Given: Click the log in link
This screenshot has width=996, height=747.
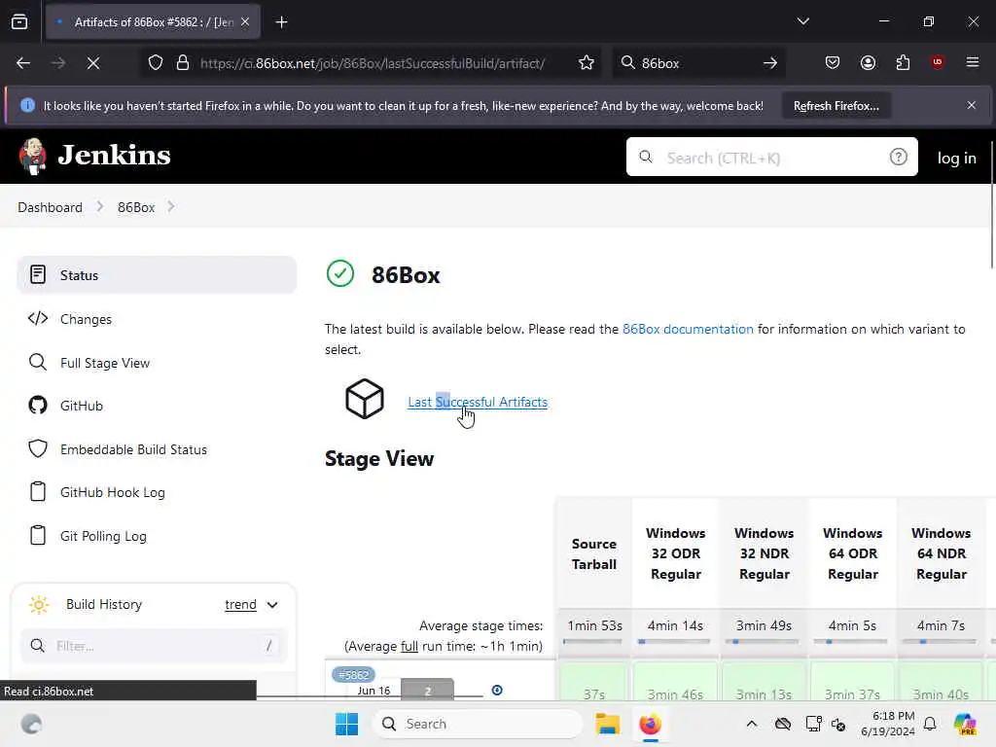Looking at the screenshot, I should (x=957, y=158).
